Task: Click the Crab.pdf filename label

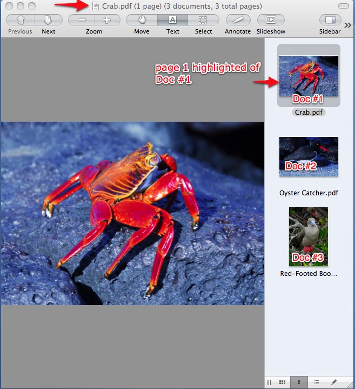Action: (x=309, y=113)
